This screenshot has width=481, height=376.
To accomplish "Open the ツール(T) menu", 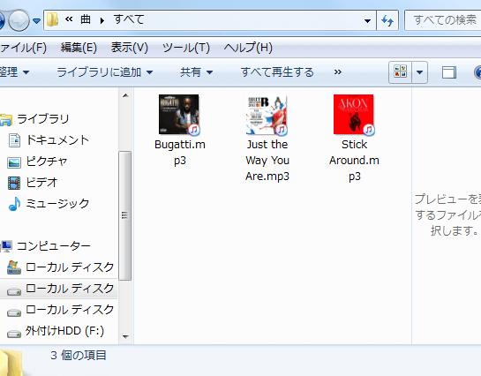I will point(186,48).
